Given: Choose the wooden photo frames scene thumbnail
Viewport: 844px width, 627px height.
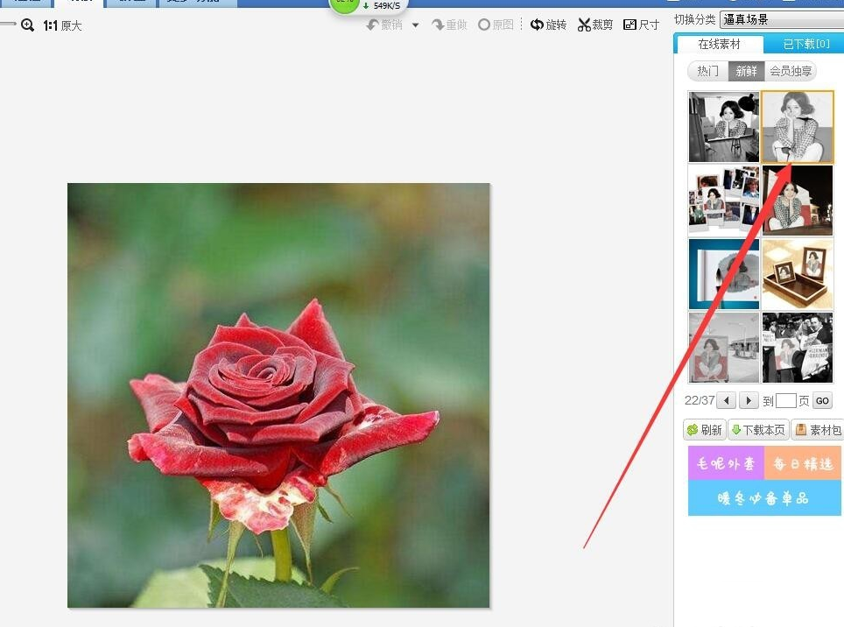Looking at the screenshot, I should pos(798,274).
